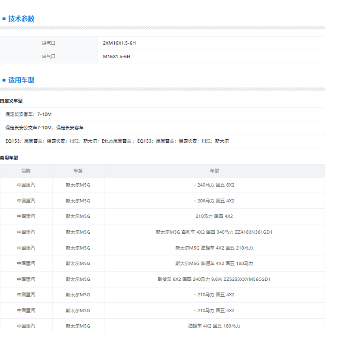Click the 保定长安客车；7-10M row
The width and height of the screenshot is (345, 345).
pos(28,114)
